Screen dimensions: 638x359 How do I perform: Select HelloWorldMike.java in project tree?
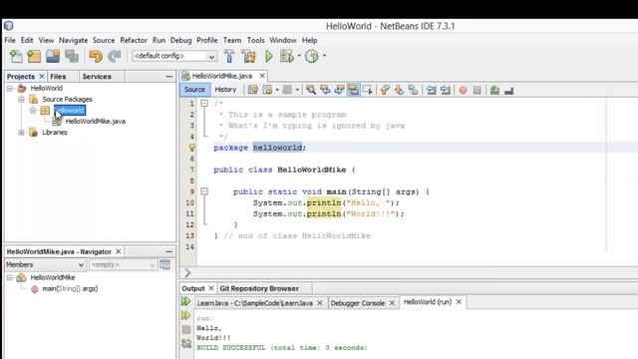click(96, 122)
